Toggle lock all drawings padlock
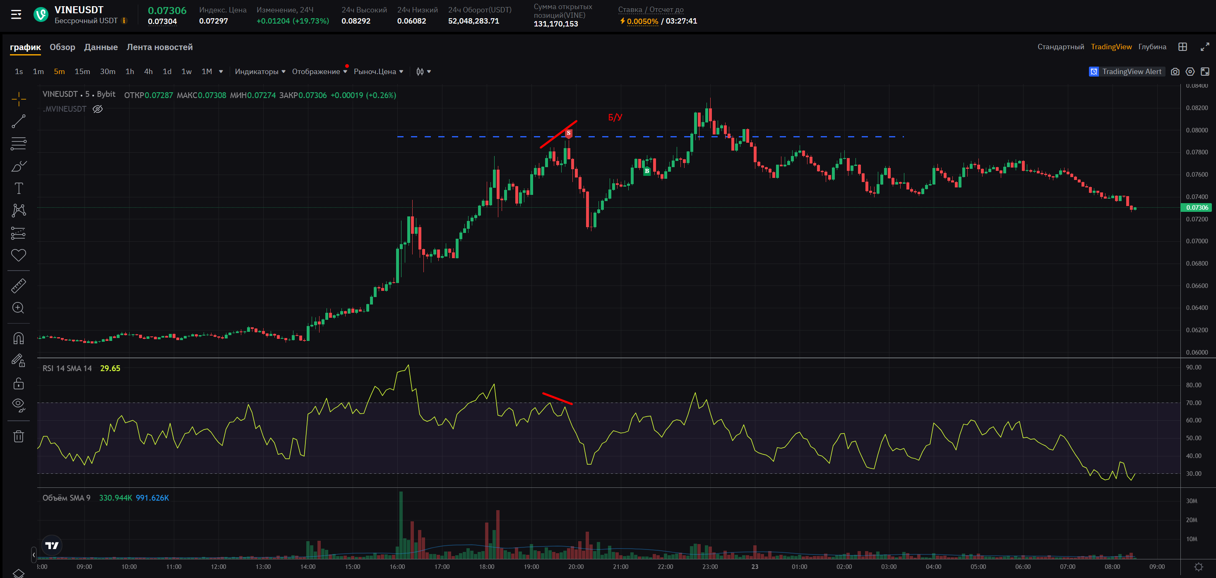The width and height of the screenshot is (1216, 578). pyautogui.click(x=18, y=383)
